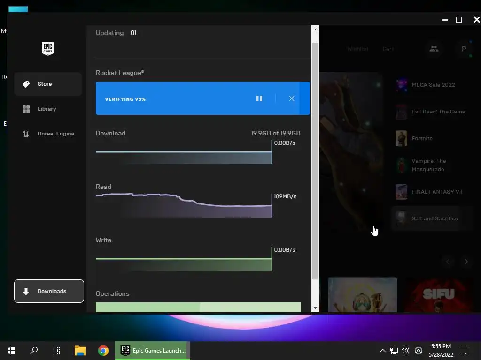Screen dimensions: 481x360
Task: Click Salt and Sacrifice thumbnail icon
Action: click(401, 218)
